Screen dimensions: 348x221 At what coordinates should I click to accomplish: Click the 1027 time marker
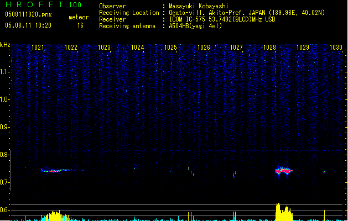tap(236, 47)
